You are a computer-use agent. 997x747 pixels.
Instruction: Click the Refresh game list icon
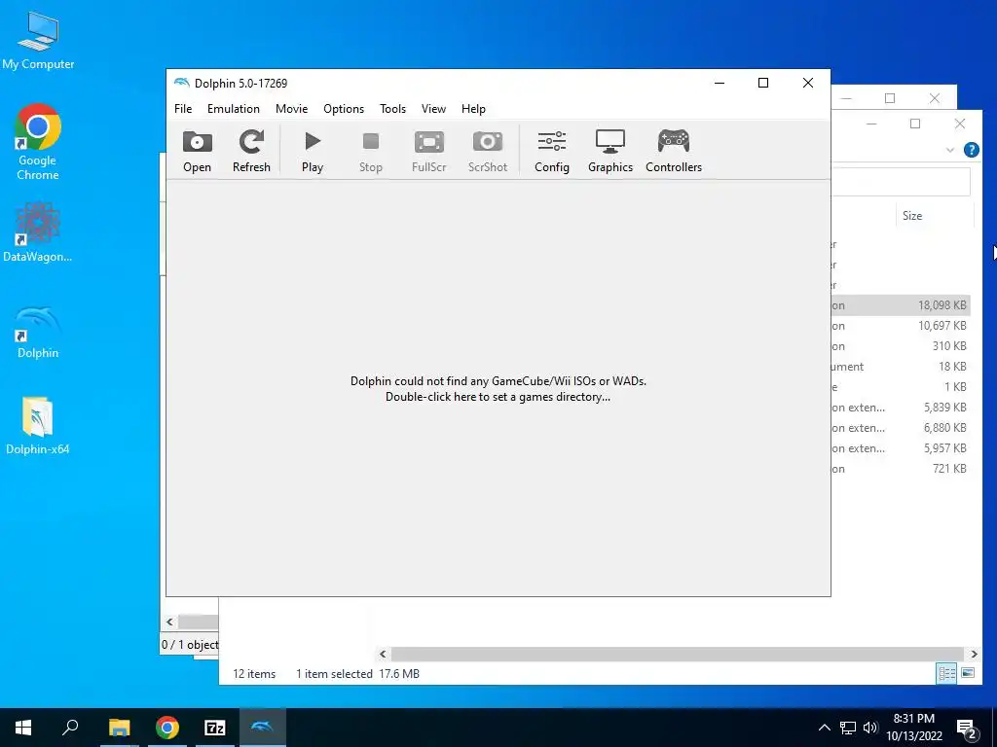point(251,151)
